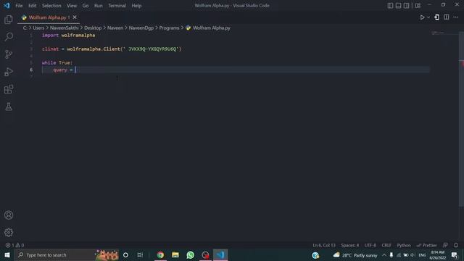Toggle the secondary side bar layout
This screenshot has height=261, width=464.
click(x=406, y=6)
